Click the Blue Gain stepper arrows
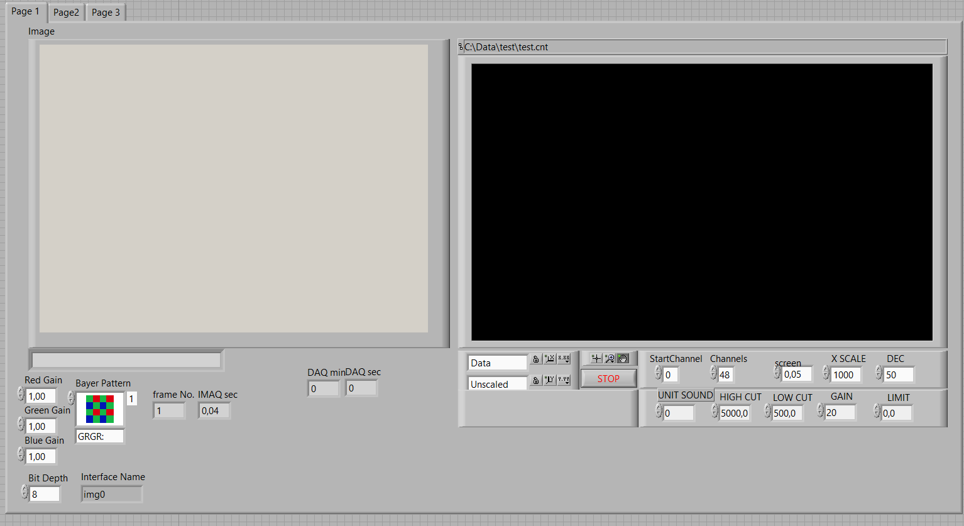The height and width of the screenshot is (526, 964). click(21, 454)
